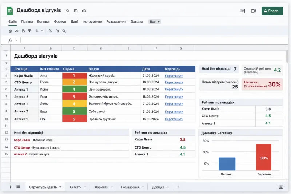Click the magnifier search icon in toolbar

[64, 31]
